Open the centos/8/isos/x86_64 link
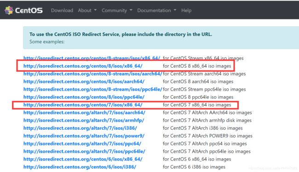 tap(83, 66)
